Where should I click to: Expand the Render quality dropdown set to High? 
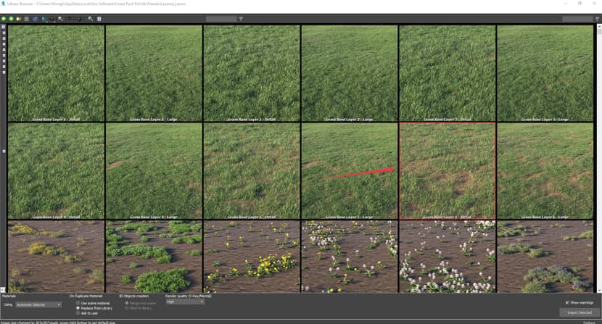[185, 302]
